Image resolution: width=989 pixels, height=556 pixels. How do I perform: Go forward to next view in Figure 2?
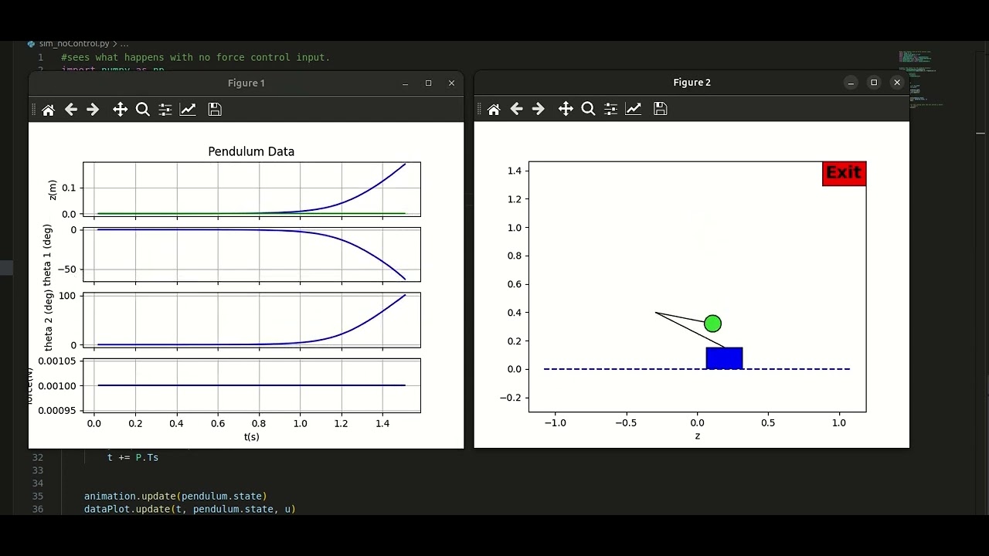pos(539,109)
